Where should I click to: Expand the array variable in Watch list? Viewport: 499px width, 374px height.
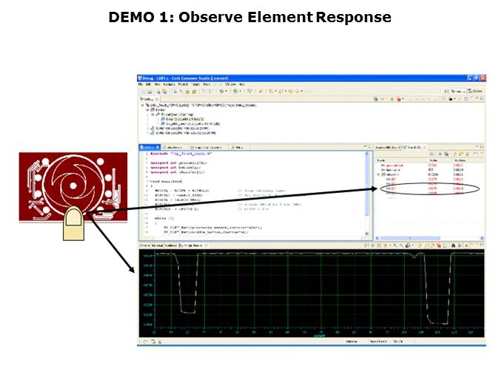[x=380, y=174]
